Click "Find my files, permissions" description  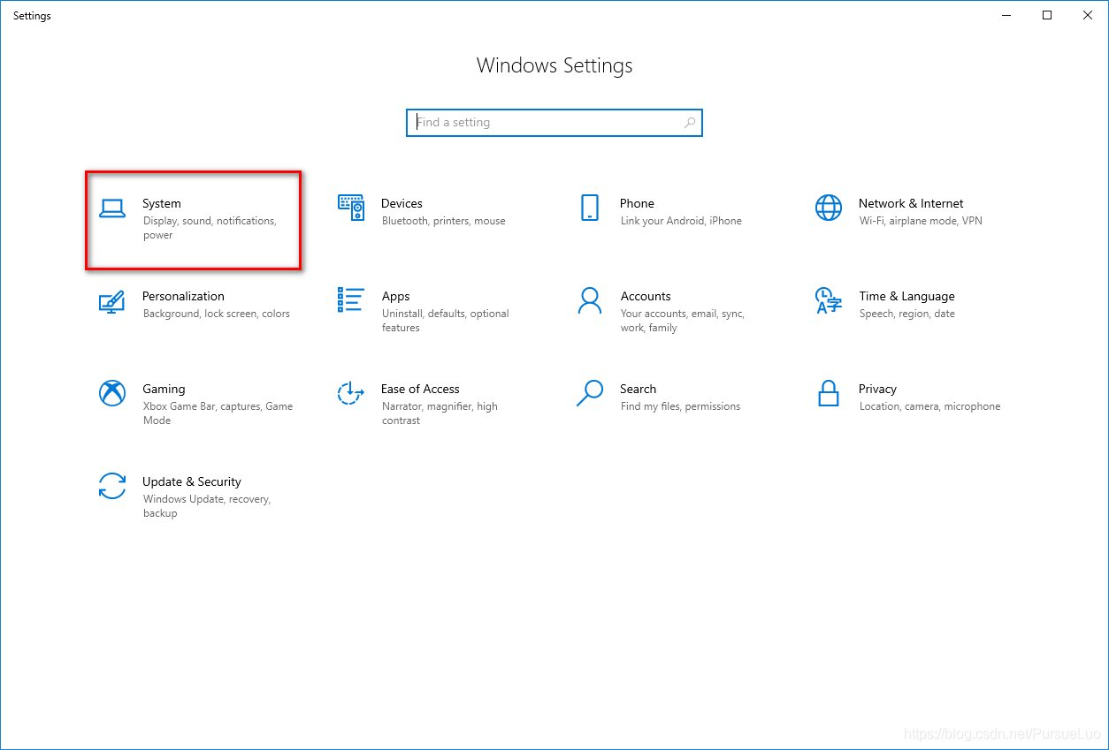pos(680,406)
